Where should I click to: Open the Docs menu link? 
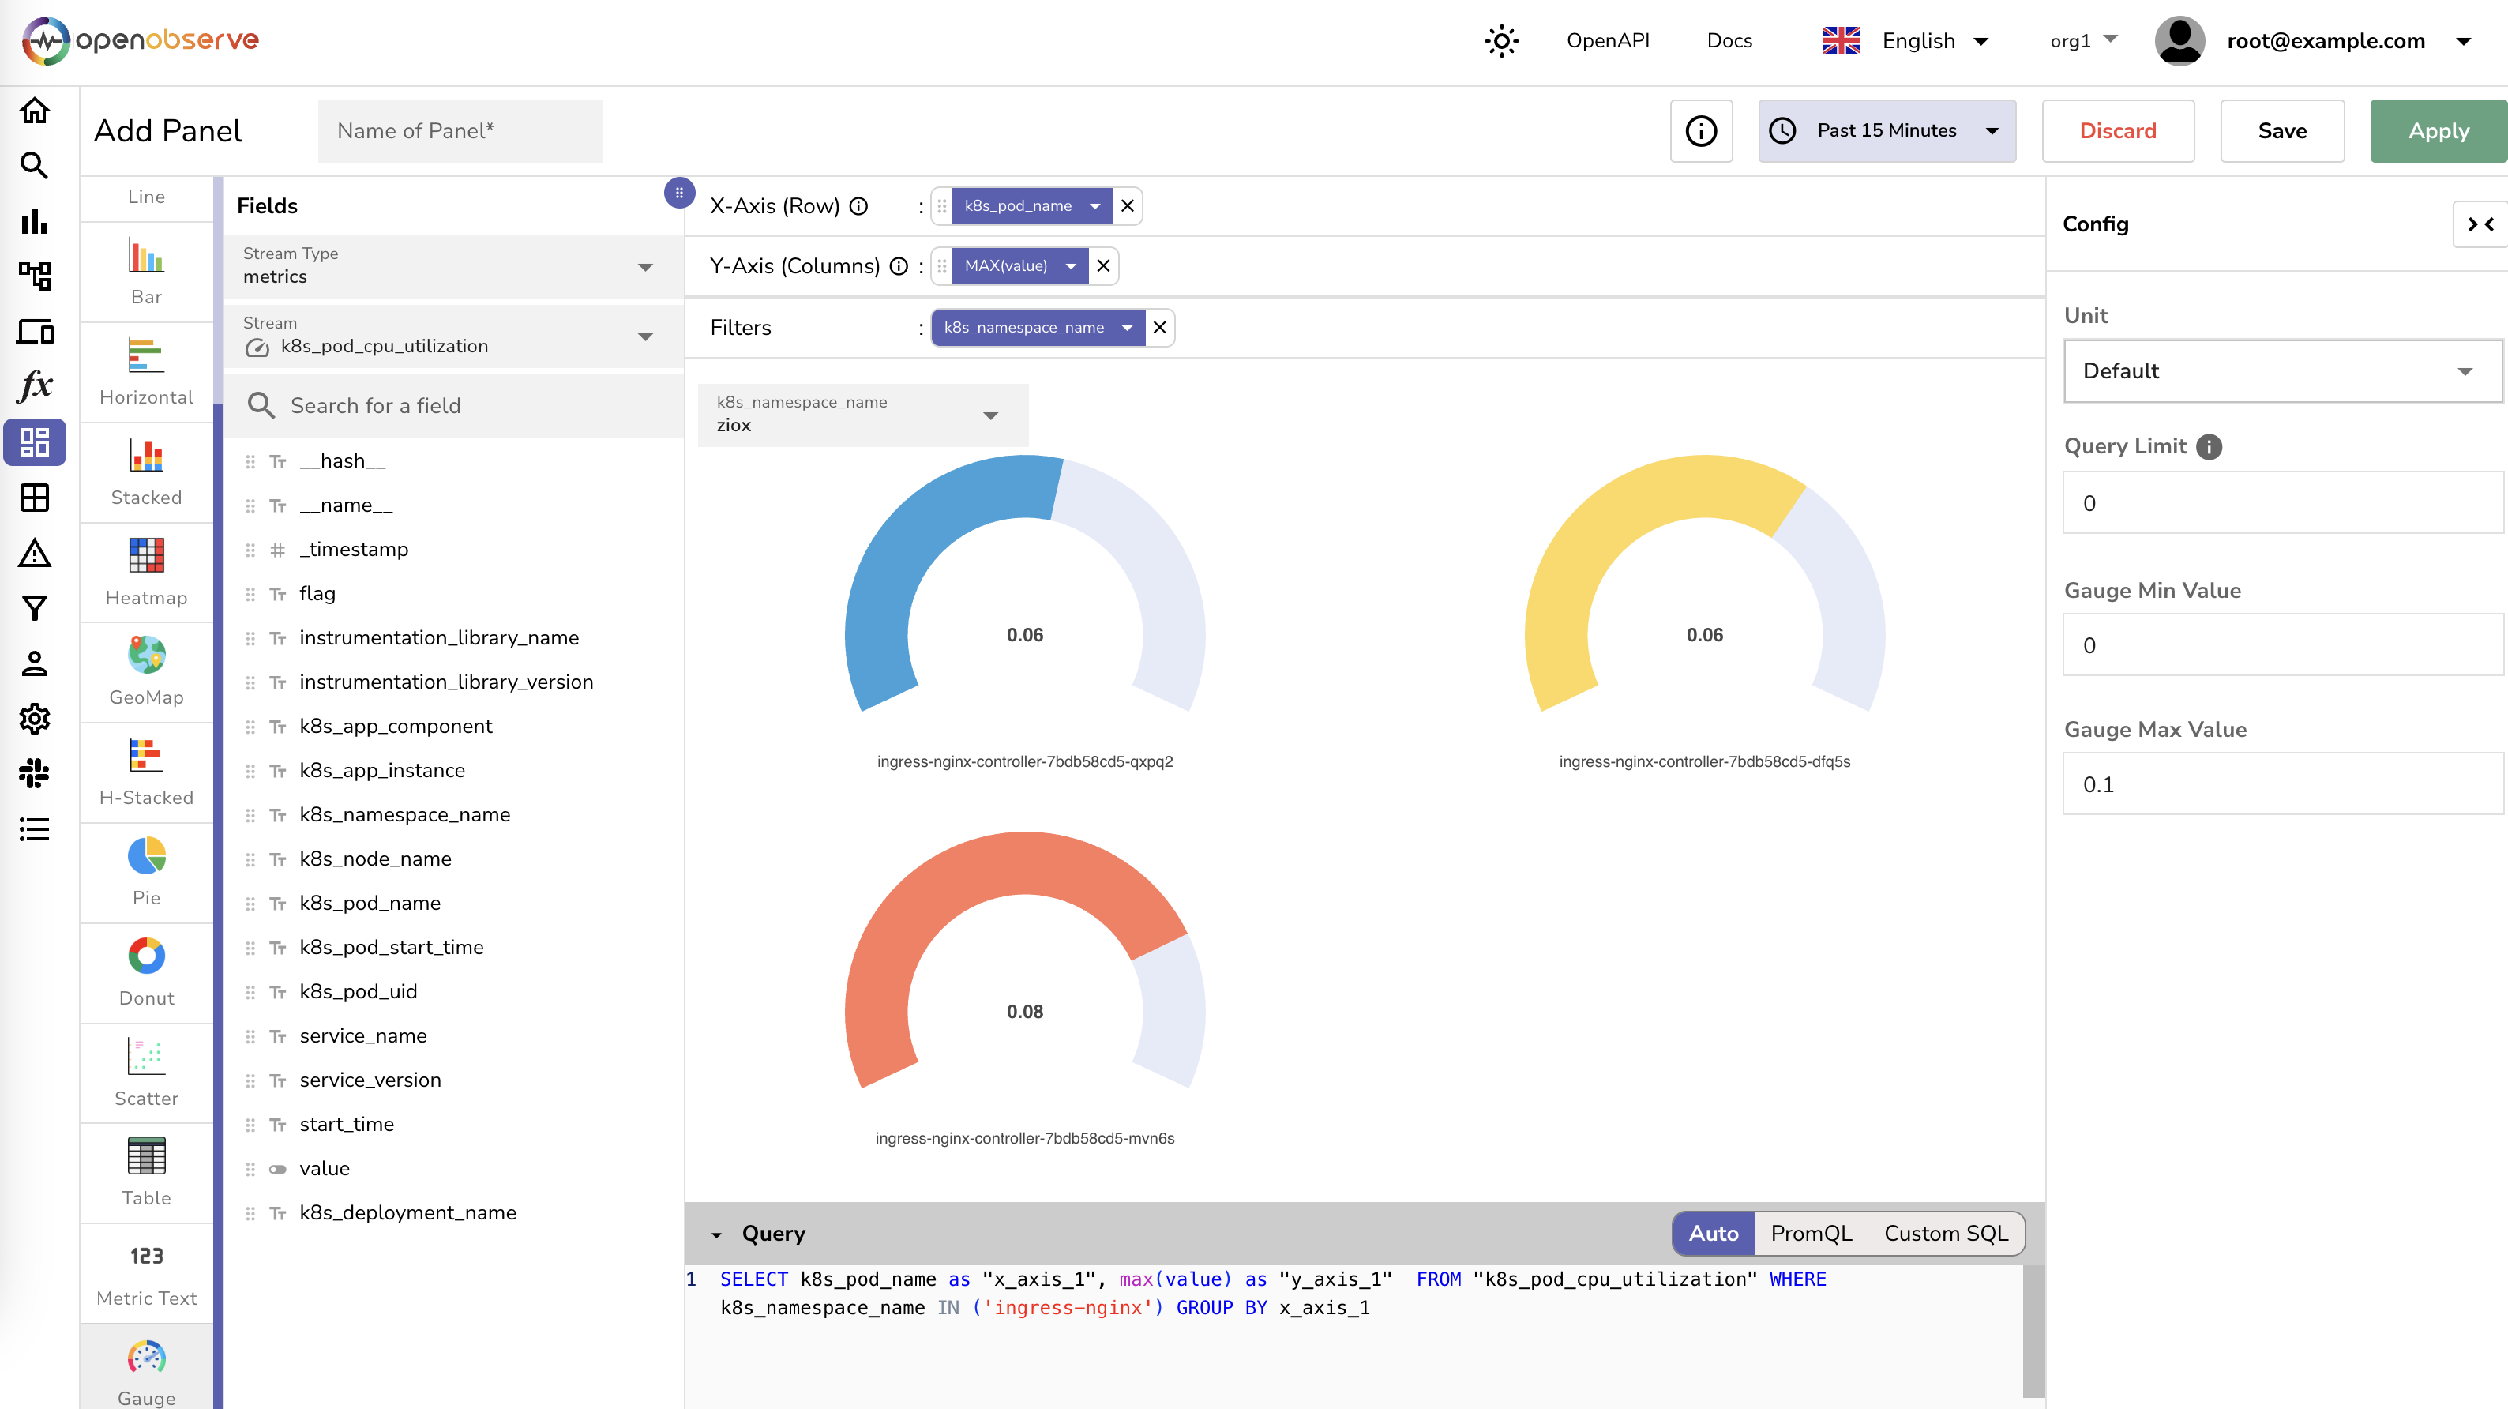[1729, 41]
